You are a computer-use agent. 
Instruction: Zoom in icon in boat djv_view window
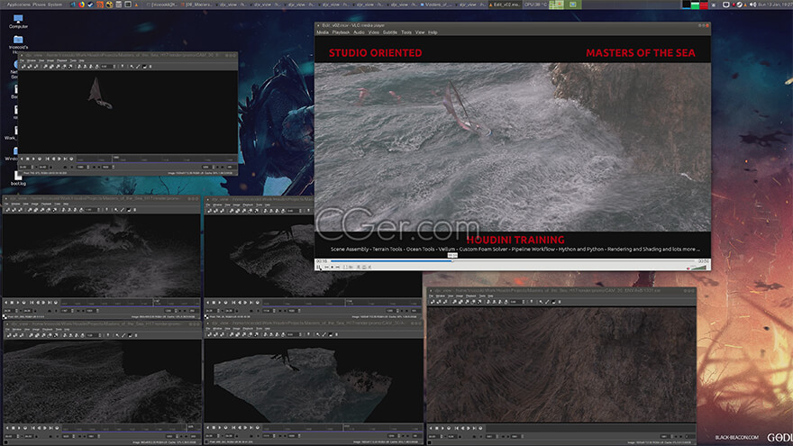tap(79, 67)
